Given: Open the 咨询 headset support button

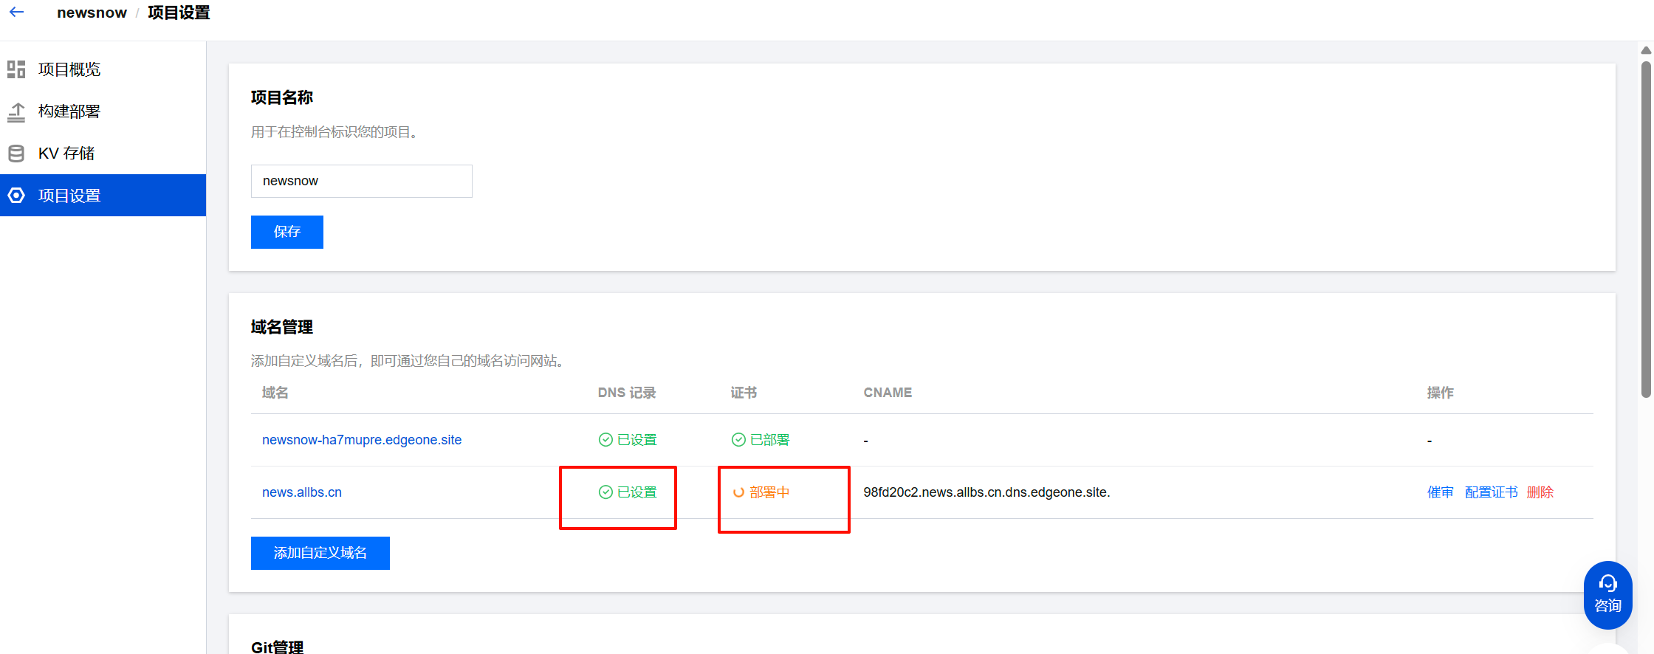Looking at the screenshot, I should 1607,595.
